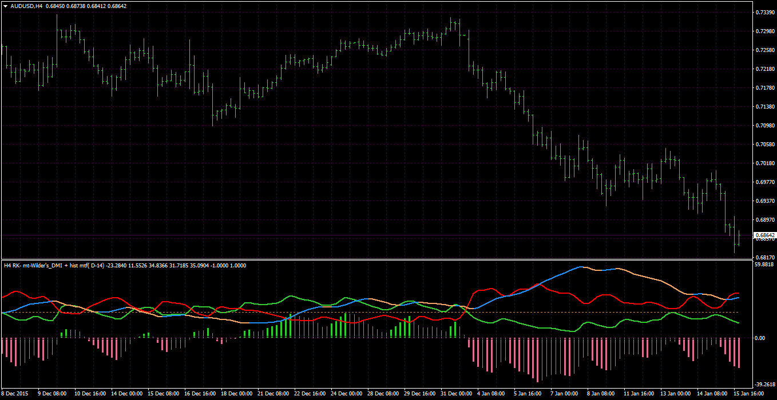Click price level 0.70980 on the axis
Viewport: 777px width, 400px height.
coord(765,126)
